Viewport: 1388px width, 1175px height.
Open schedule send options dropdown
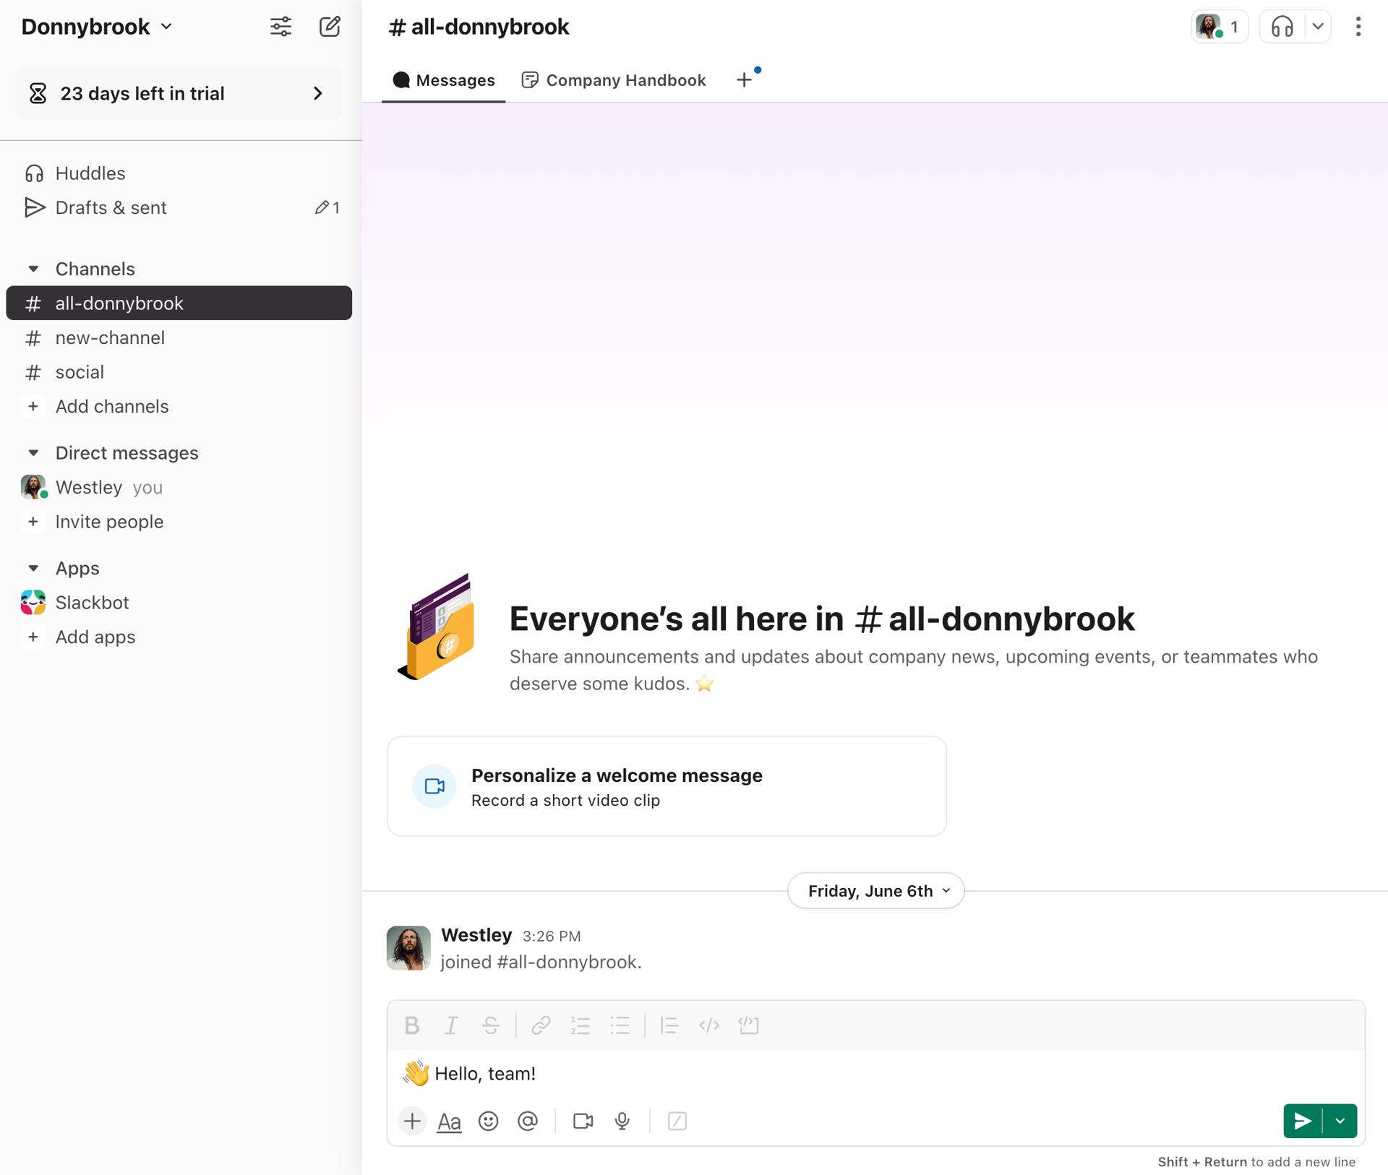click(x=1340, y=1122)
